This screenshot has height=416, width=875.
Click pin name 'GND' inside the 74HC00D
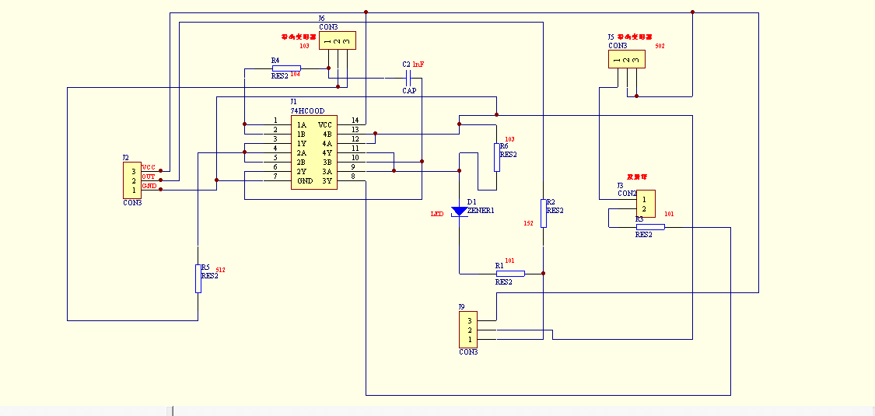304,181
